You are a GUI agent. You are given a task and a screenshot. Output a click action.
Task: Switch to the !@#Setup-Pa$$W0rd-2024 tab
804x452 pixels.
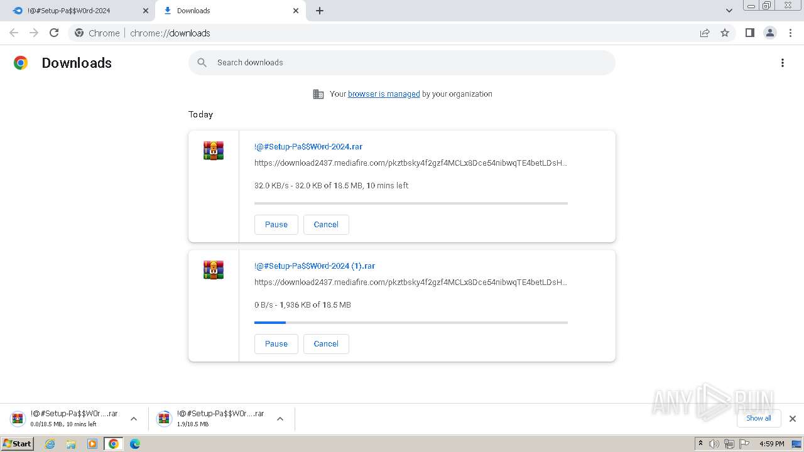tap(78, 11)
